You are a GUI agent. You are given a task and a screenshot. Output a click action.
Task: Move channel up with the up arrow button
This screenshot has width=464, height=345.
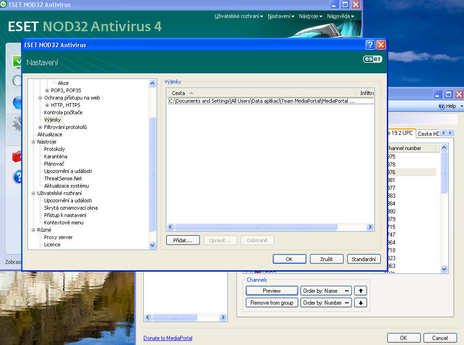[361, 291]
